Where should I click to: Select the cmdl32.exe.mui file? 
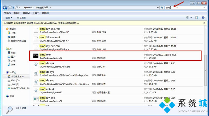coord(118,39)
